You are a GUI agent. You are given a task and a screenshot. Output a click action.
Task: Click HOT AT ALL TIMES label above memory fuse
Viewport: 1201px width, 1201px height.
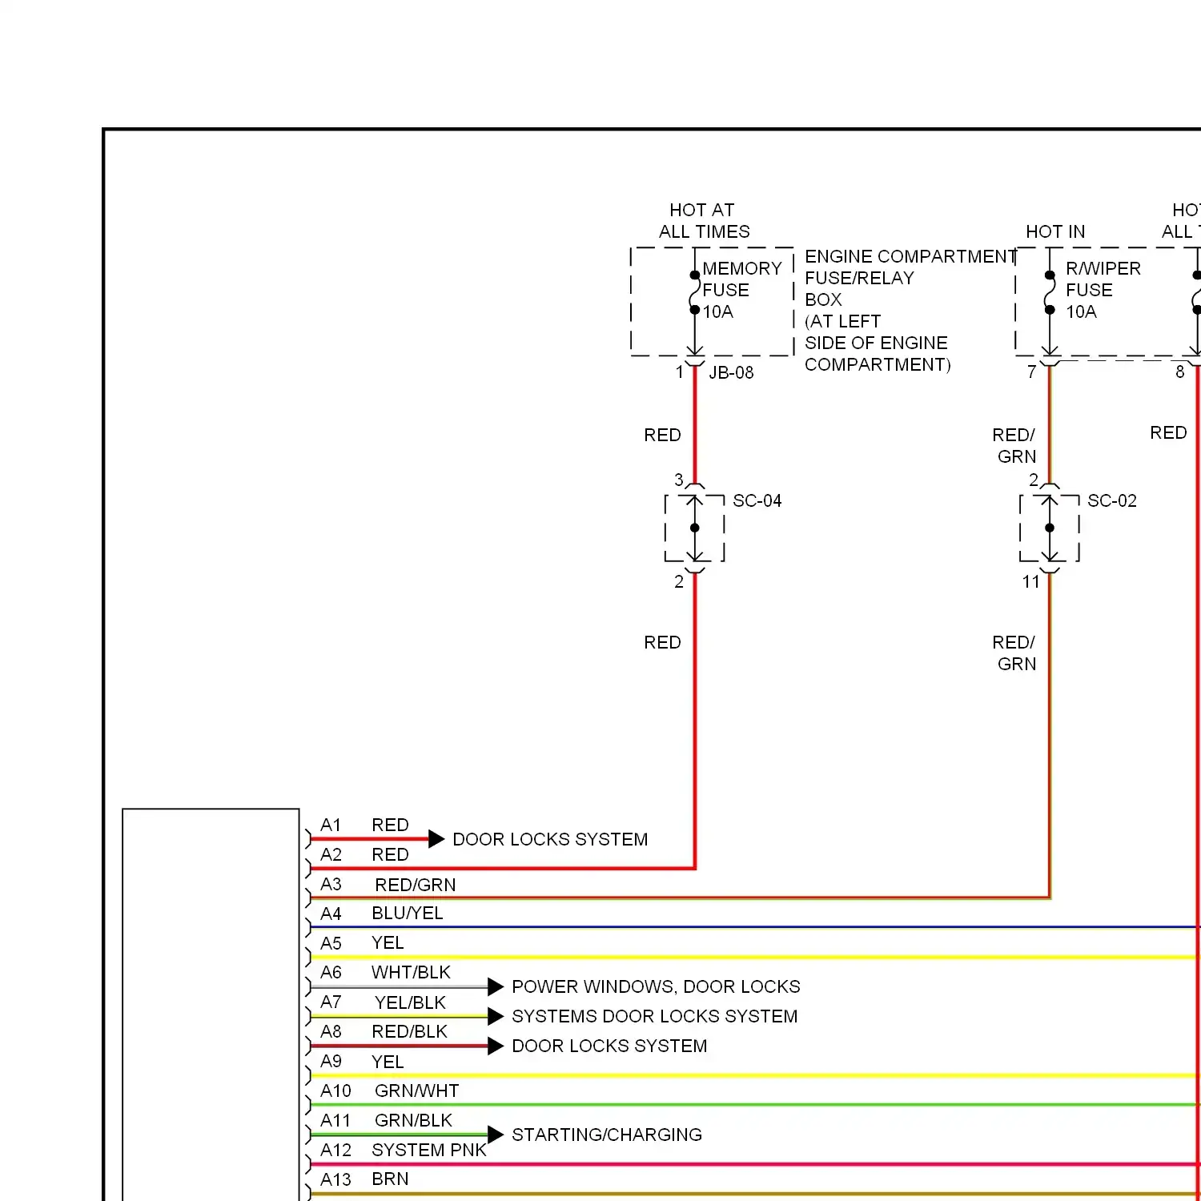[x=704, y=221]
